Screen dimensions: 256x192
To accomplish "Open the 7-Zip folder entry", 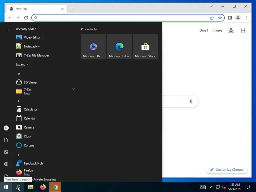I will point(46,91).
